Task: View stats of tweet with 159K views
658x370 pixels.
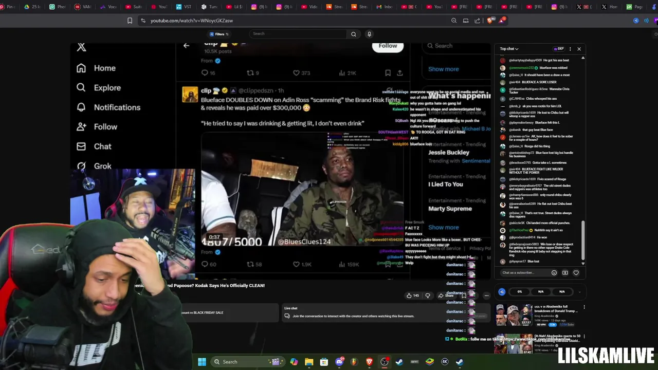Action: [x=350, y=264]
